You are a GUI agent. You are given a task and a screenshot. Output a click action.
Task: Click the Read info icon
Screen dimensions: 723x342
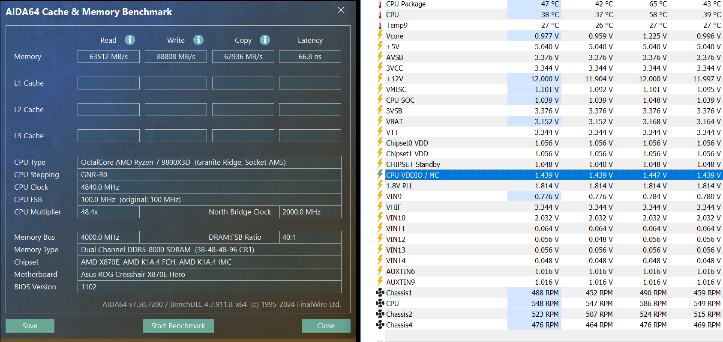click(130, 40)
